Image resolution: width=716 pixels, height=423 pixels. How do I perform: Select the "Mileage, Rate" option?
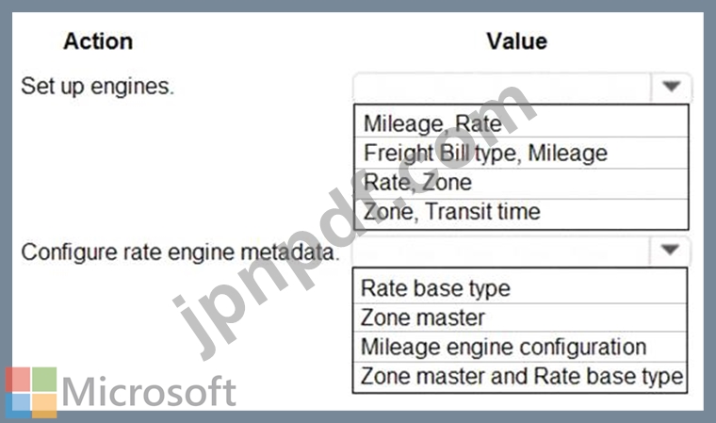click(x=432, y=123)
